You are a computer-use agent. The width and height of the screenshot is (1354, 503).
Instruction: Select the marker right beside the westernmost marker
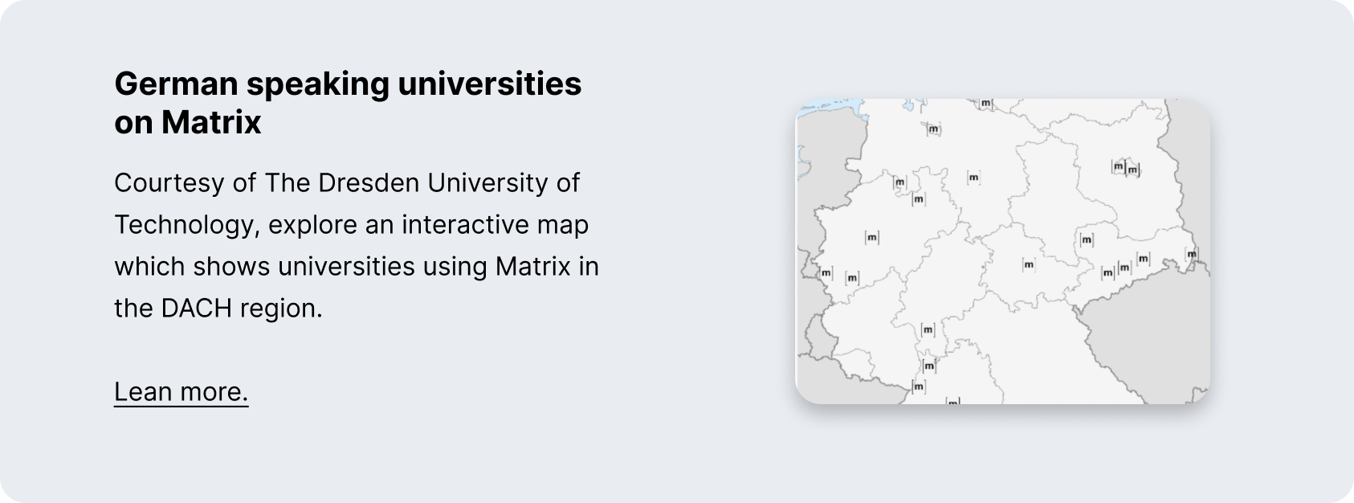852,278
